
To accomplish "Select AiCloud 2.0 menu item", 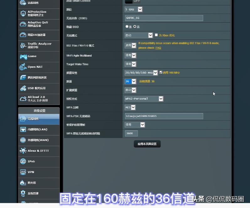I will (x=39, y=99).
